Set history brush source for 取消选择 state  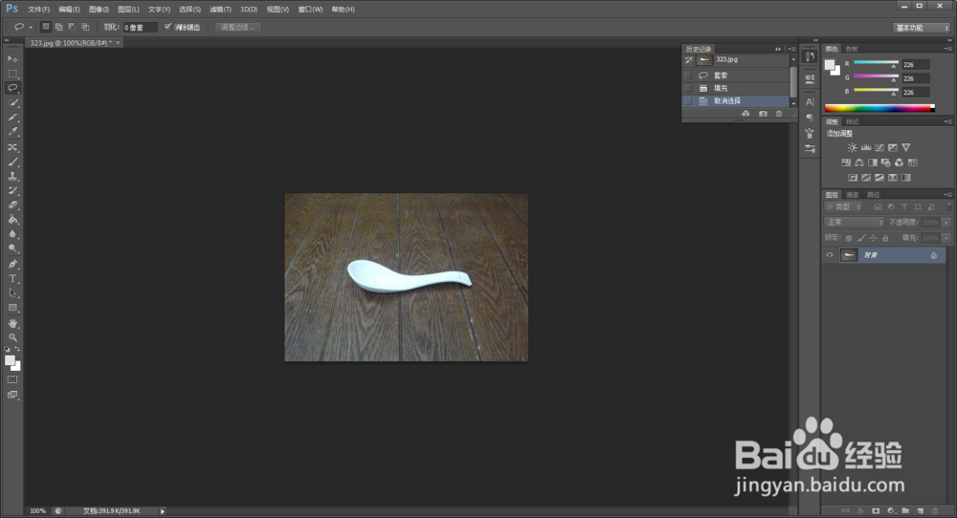(688, 101)
